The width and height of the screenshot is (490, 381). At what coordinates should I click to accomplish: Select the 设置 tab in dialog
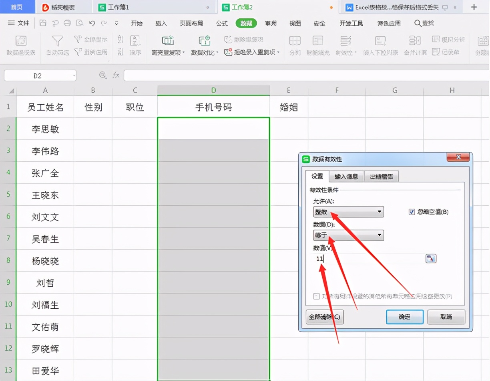pos(317,176)
